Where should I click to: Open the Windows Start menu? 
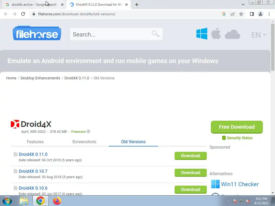coord(7,201)
